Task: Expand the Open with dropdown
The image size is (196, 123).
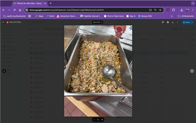Action: point(97,22)
